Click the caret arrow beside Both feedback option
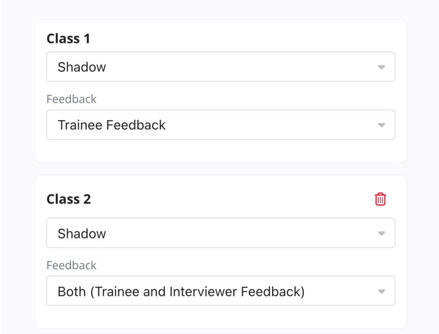This screenshot has height=334, width=439. (381, 292)
